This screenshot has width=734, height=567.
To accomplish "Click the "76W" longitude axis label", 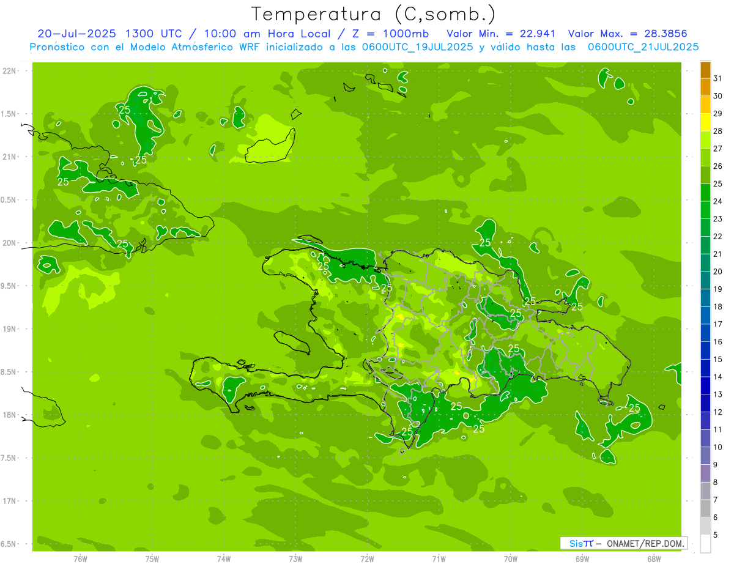I will (x=80, y=559).
